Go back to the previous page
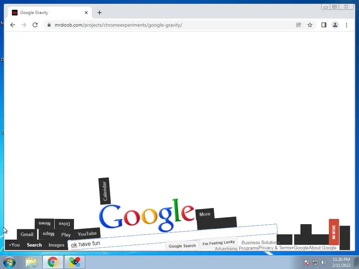The image size is (359, 269). click(13, 25)
